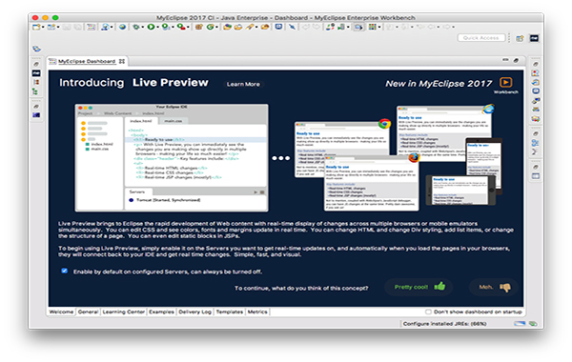The image size is (572, 362).
Task: Click the Your Eclipse IDE illustration
Action: [172, 158]
